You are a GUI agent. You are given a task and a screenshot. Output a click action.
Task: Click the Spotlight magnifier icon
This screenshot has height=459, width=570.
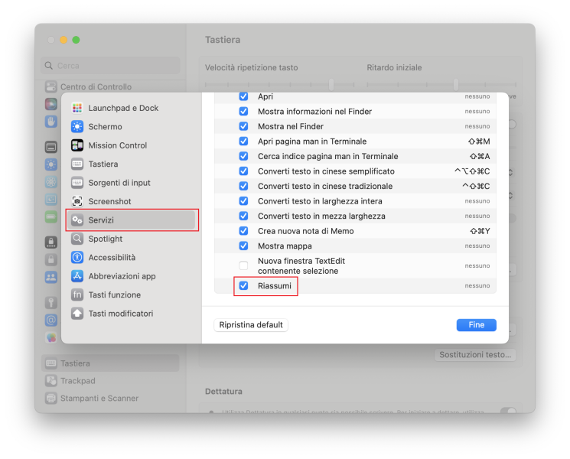(x=77, y=239)
